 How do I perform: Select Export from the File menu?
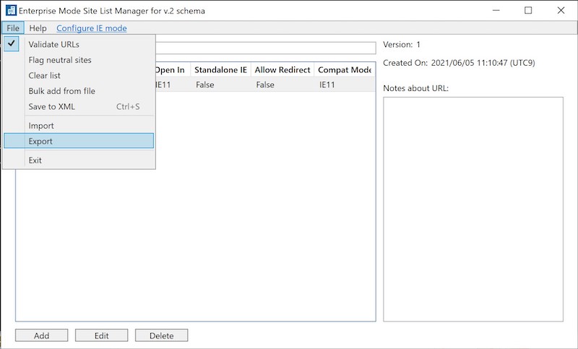(79, 141)
